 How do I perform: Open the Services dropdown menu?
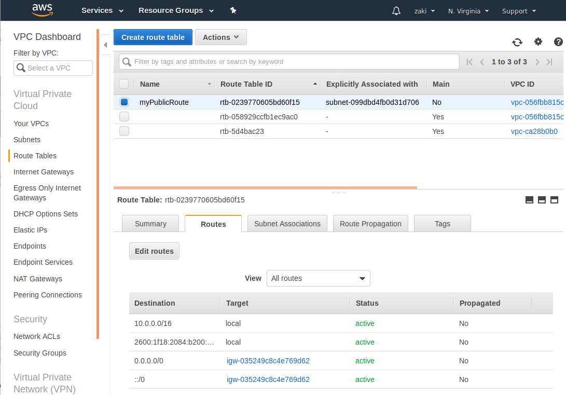click(x=103, y=10)
